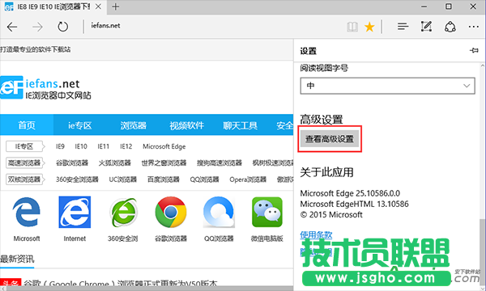Close the IE8 IE9 IE10 tab

98,6
